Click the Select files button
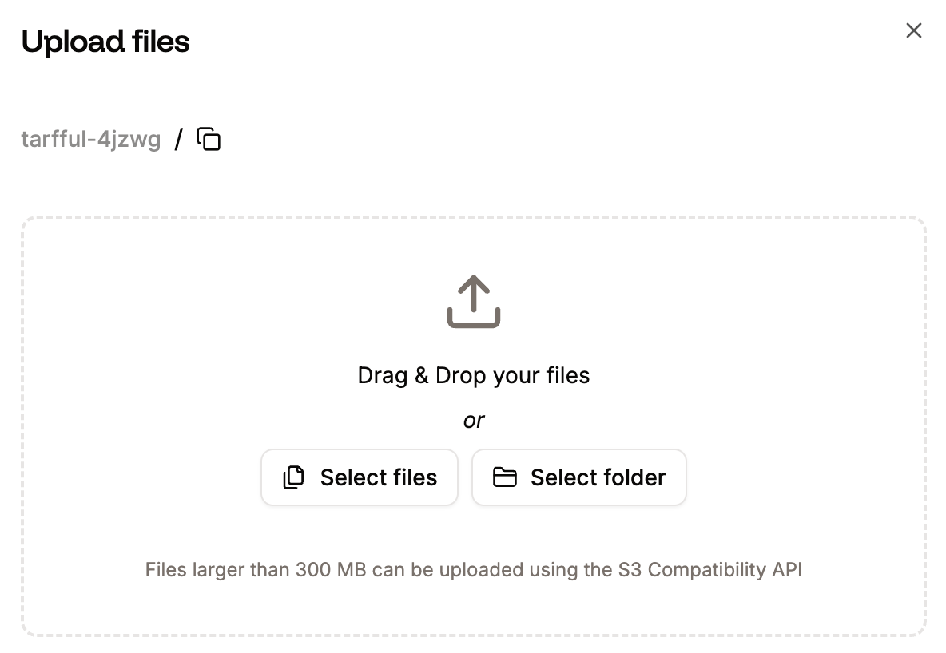Screen dimensions: 946x653 coord(359,477)
